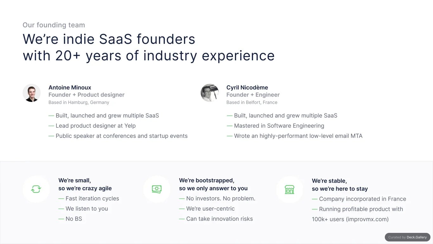The image size is (433, 244).
Task: Click the 'We're indie SaaS founders' headline
Action: point(109,39)
